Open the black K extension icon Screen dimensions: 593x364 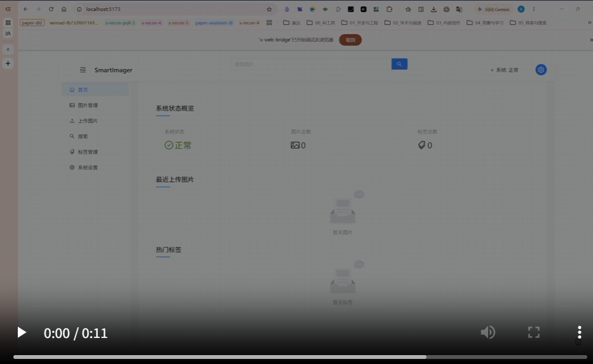[x=364, y=9]
